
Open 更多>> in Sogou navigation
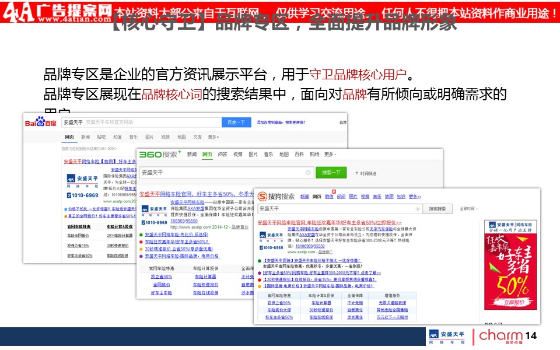415,197
